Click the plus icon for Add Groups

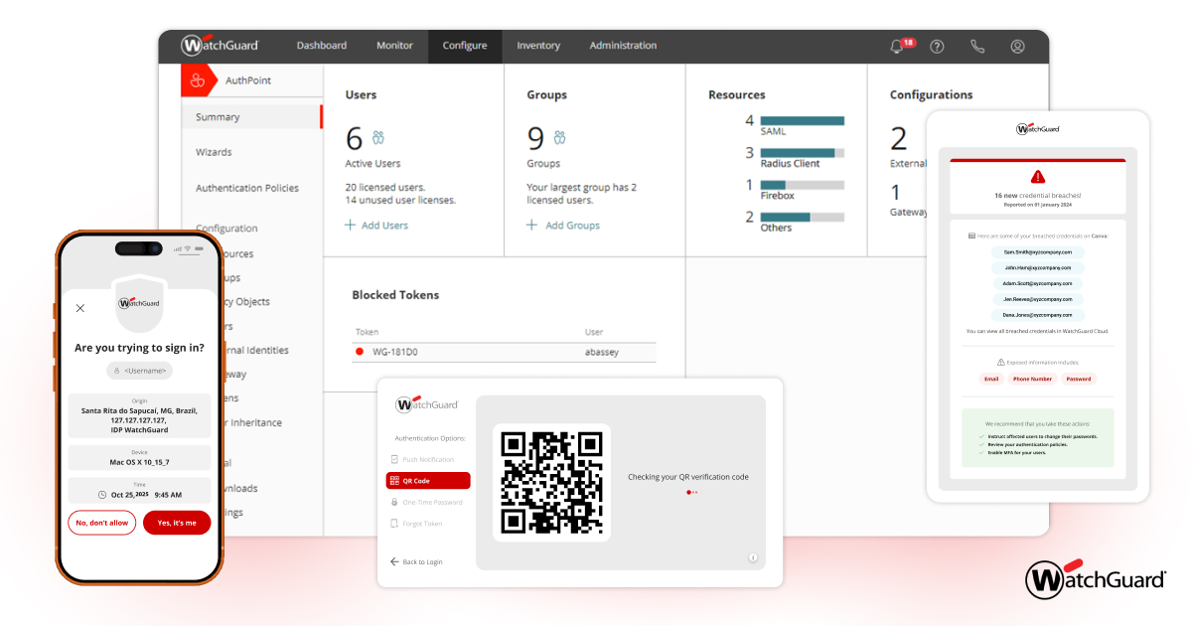(x=531, y=226)
